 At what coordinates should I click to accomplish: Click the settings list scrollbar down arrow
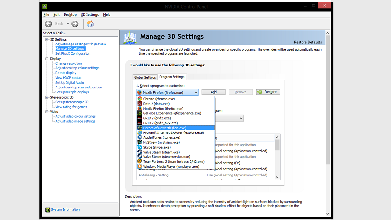(277, 177)
